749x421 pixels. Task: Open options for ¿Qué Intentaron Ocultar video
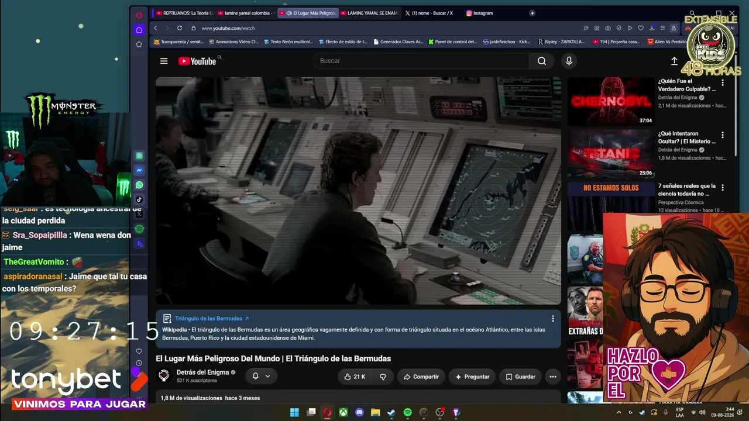tap(723, 135)
